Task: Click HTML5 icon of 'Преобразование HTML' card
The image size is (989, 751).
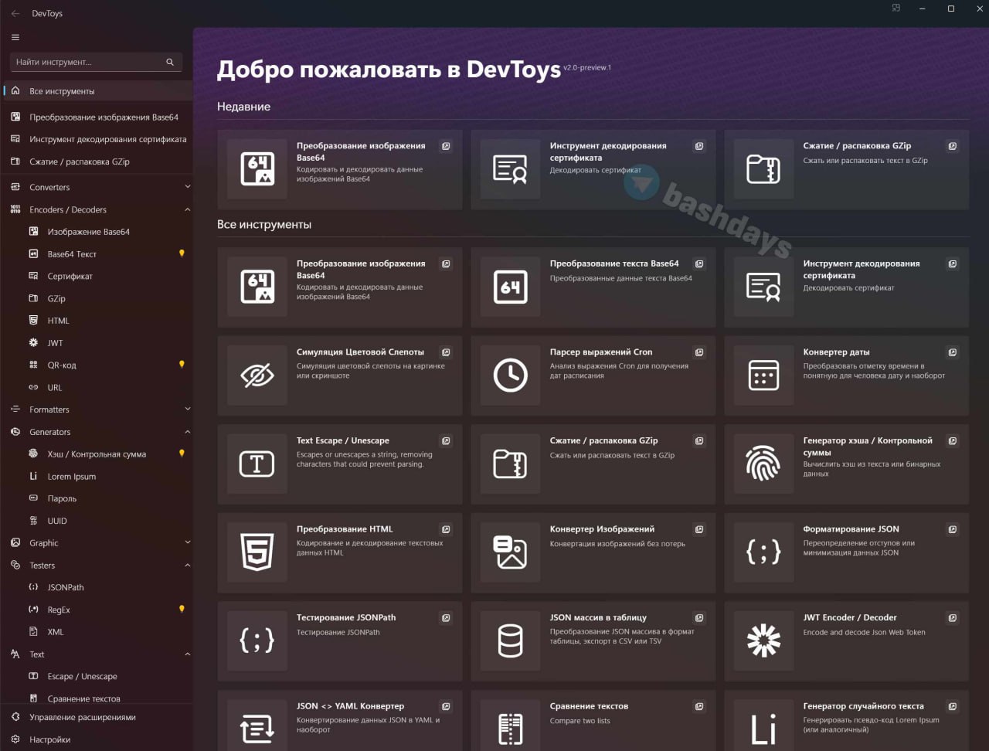Action: (257, 552)
